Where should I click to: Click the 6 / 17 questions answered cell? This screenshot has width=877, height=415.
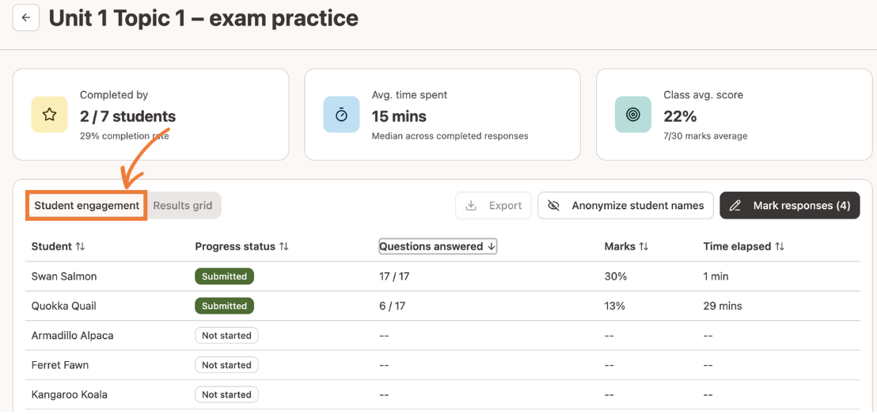[392, 306]
